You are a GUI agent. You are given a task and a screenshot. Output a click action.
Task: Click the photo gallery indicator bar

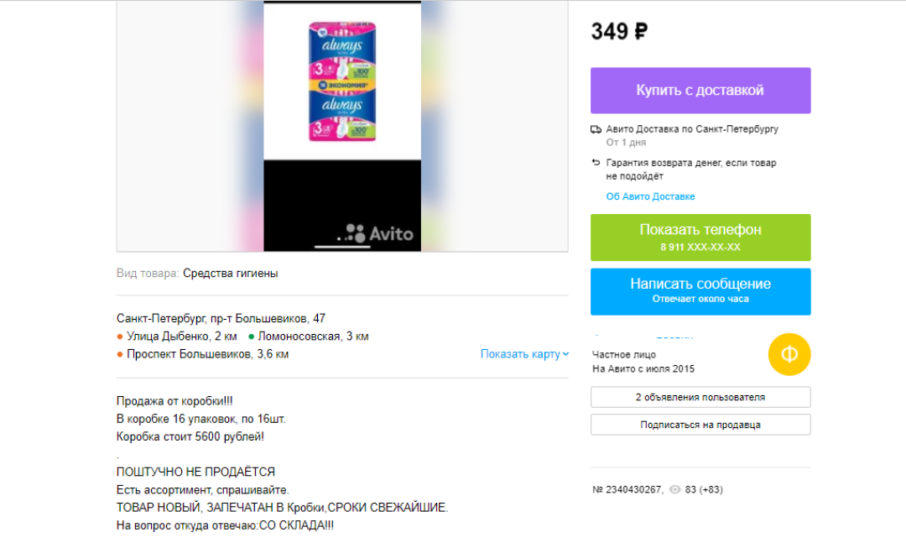tap(342, 247)
